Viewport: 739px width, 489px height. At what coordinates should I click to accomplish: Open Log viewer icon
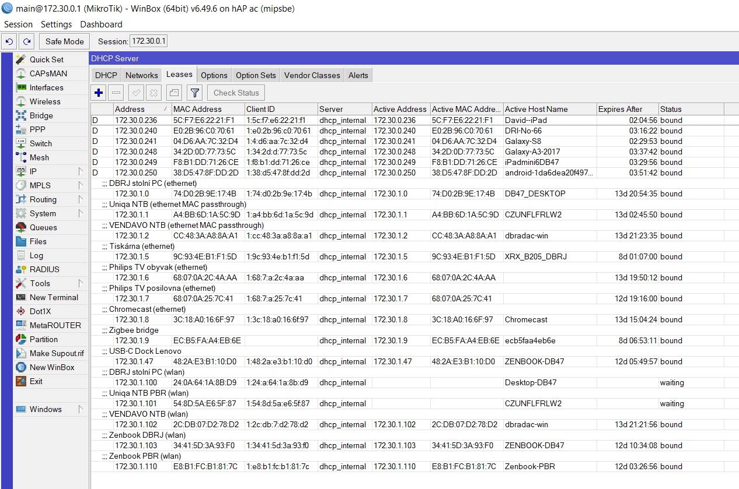21,255
